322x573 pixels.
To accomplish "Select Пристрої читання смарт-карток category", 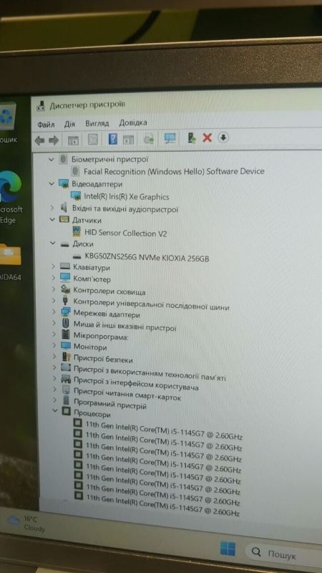I will pyautogui.click(x=127, y=394).
